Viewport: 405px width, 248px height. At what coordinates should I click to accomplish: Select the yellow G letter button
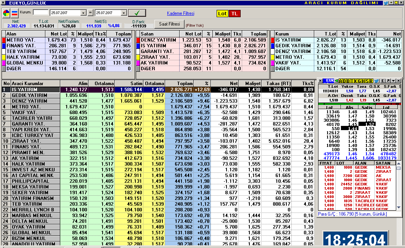tap(360, 81)
